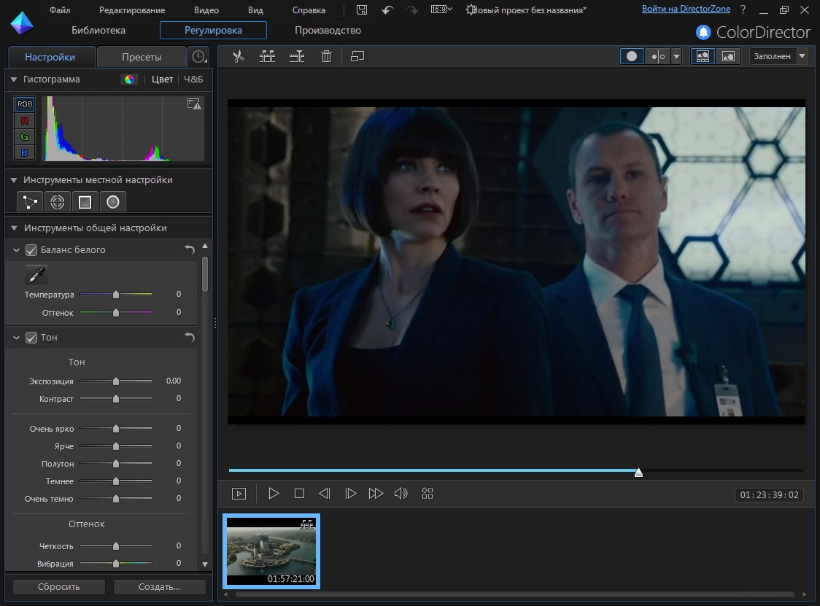Click the Сбросить button
Image resolution: width=820 pixels, height=606 pixels.
59,586
